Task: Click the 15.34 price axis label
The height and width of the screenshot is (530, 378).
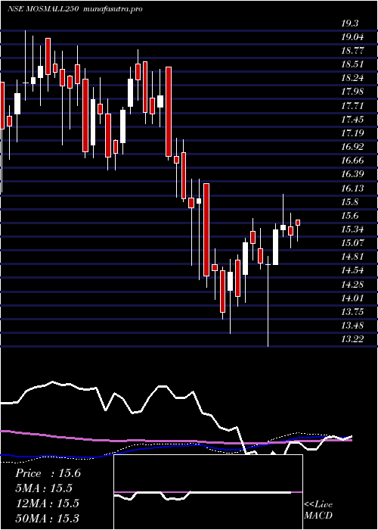Action: point(352,229)
